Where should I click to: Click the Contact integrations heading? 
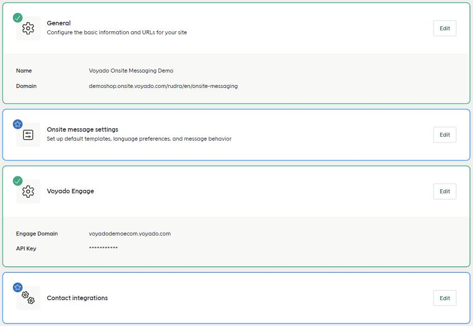coord(77,298)
